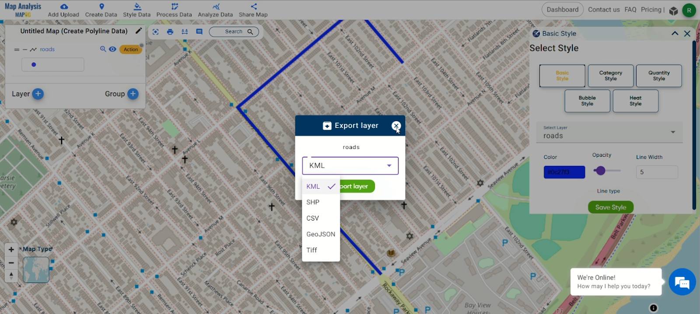The width and height of the screenshot is (700, 314).
Task: Click the roads layer drag handle
Action: coord(17,49)
